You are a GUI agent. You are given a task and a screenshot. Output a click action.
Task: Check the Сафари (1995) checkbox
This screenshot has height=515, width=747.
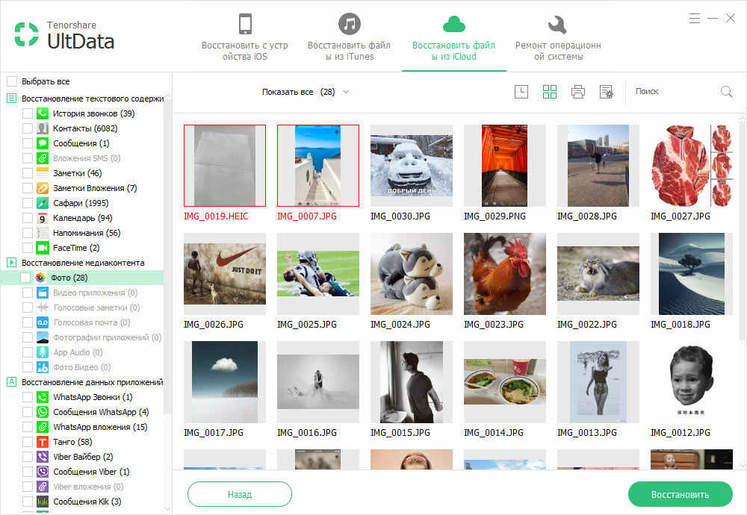[x=28, y=203]
